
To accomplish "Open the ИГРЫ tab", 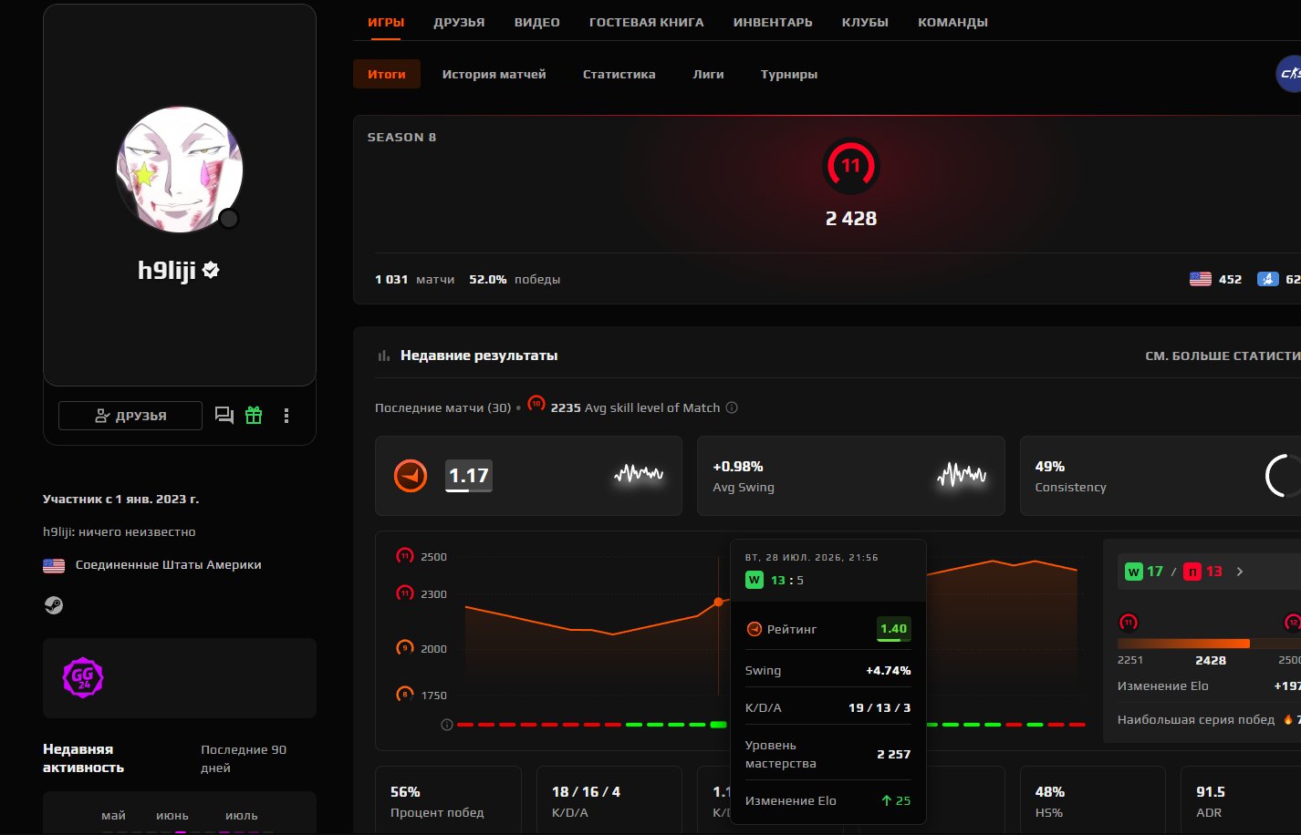I will pos(386,22).
